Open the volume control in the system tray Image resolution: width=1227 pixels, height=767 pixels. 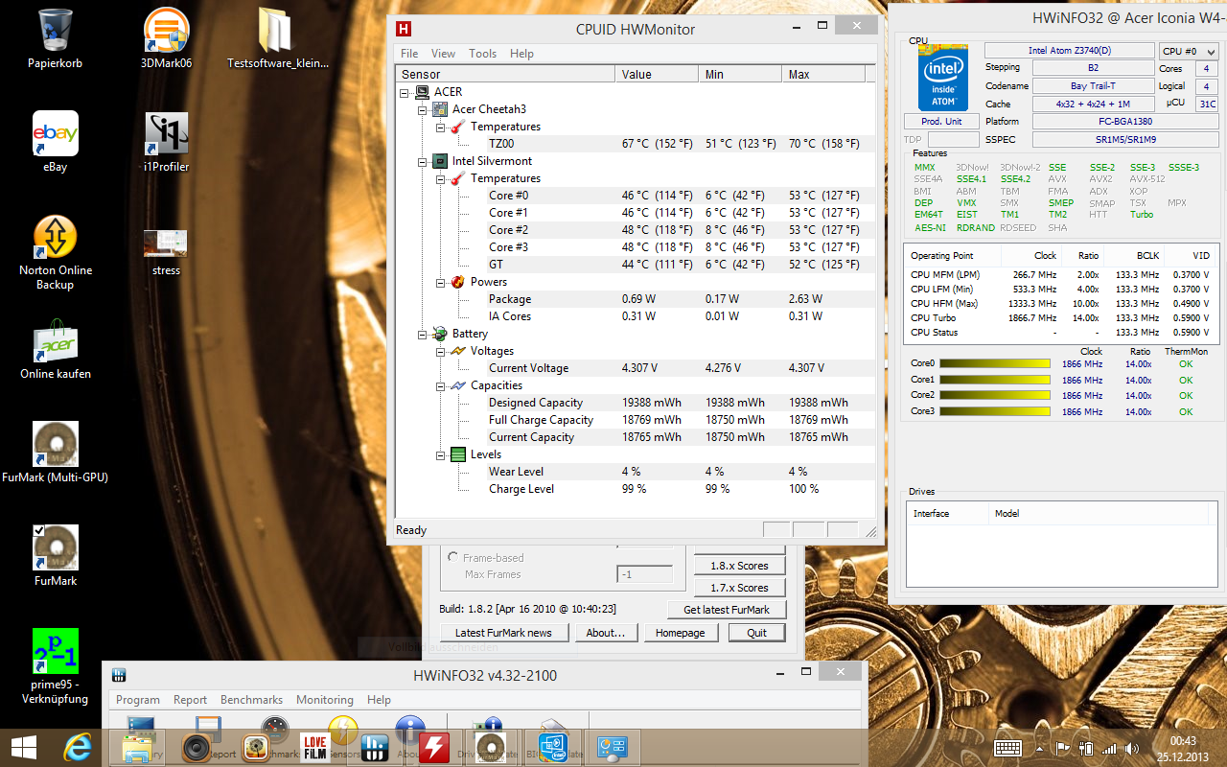1132,748
